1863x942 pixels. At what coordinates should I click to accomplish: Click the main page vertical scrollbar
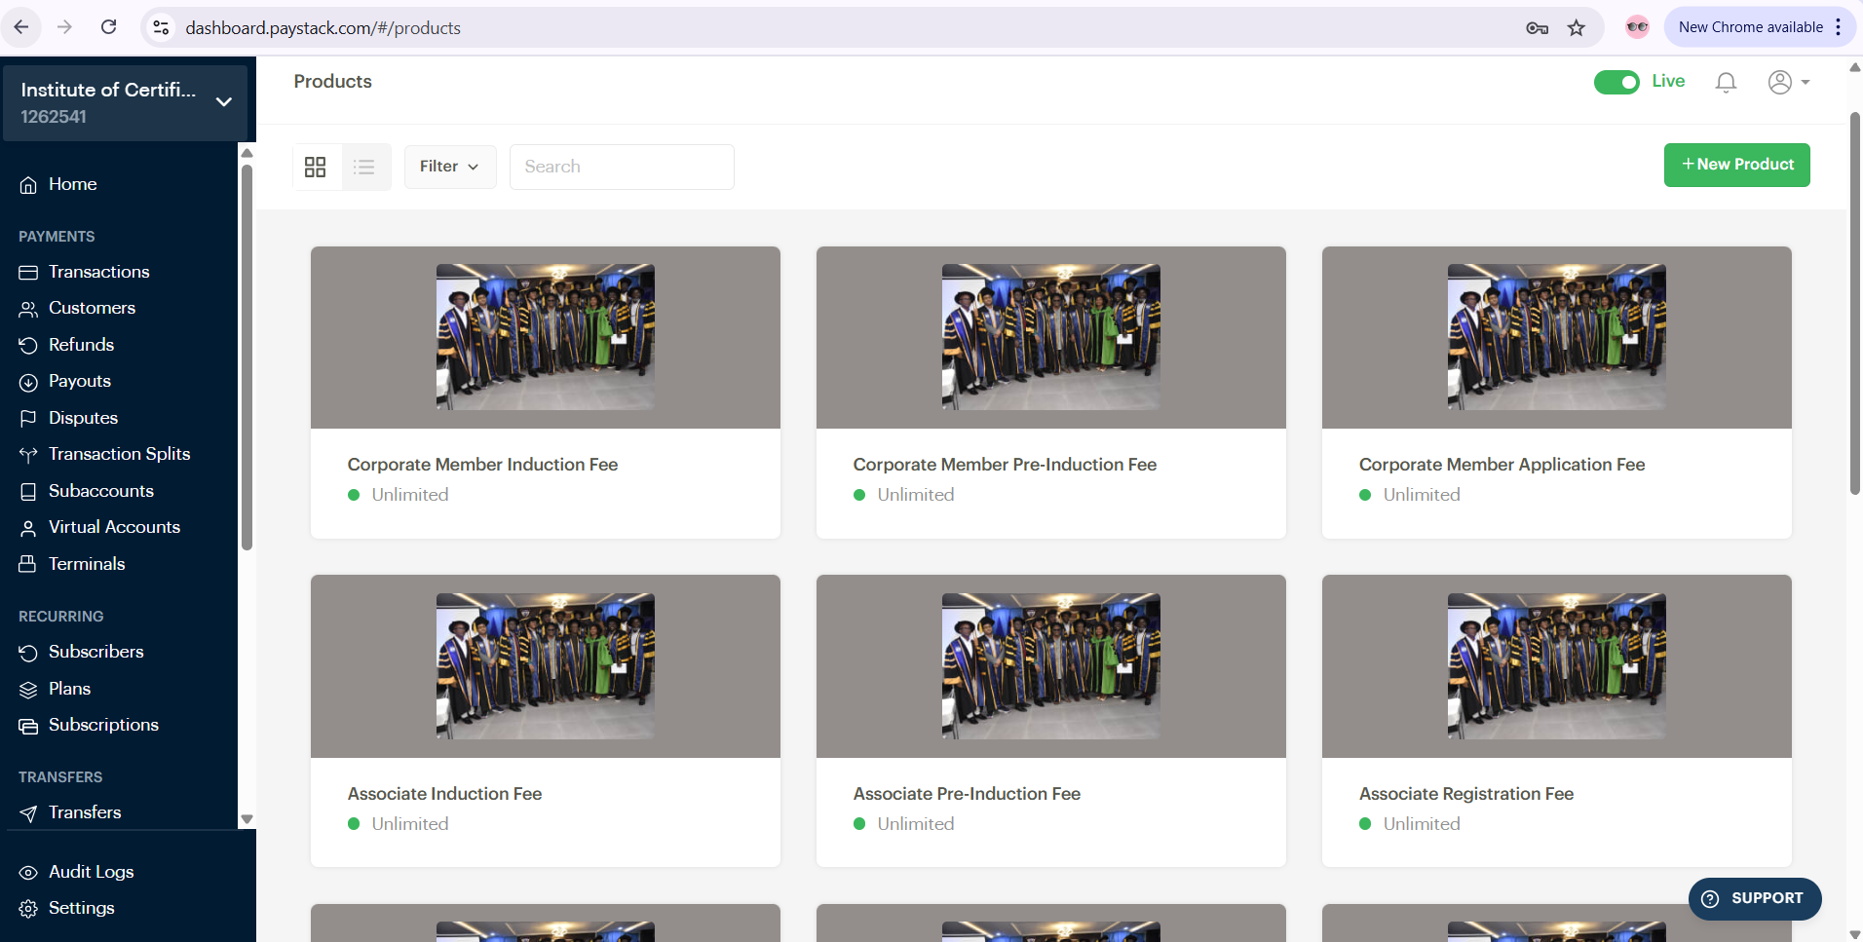1855,304
